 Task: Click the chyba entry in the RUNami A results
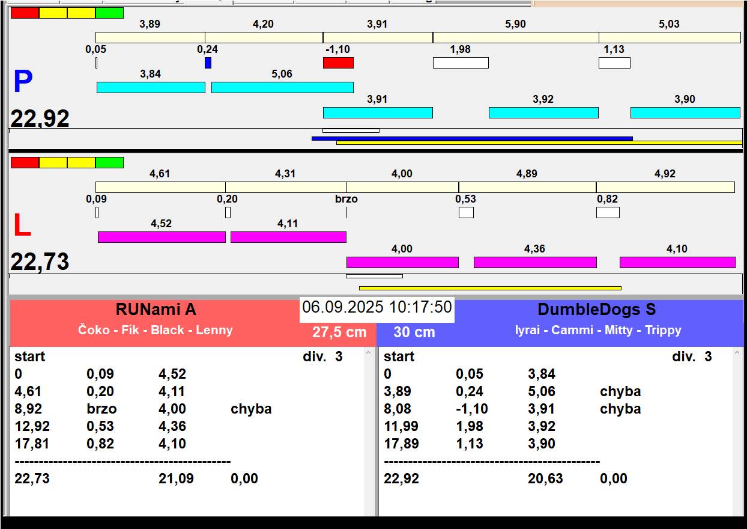[251, 409]
